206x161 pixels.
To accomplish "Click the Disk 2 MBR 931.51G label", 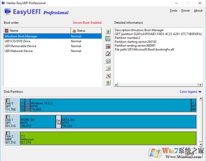I will pos(10,139).
